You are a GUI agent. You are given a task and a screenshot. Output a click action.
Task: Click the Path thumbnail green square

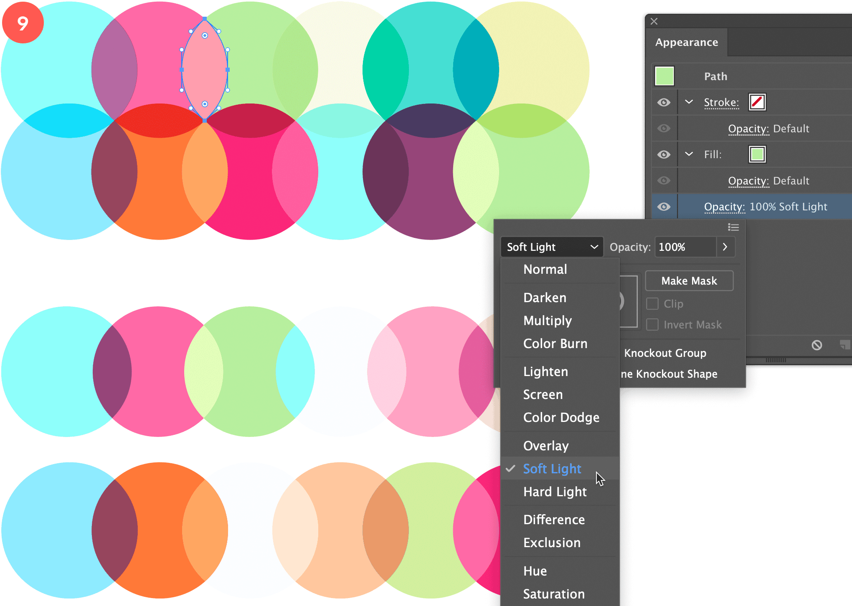pos(664,76)
